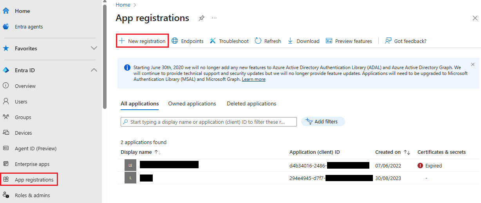The image size is (481, 203).
Task: Click the Learn more link
Action: [253, 79]
